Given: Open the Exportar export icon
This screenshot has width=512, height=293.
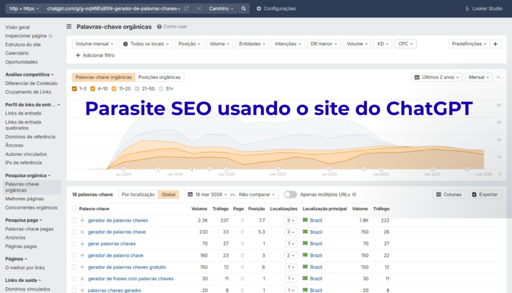Looking at the screenshot, I should [x=474, y=194].
